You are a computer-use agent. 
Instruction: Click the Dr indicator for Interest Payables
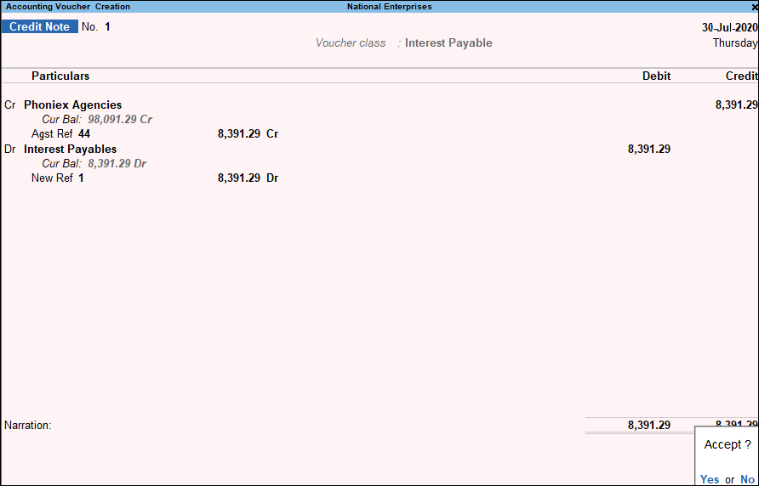(10, 149)
